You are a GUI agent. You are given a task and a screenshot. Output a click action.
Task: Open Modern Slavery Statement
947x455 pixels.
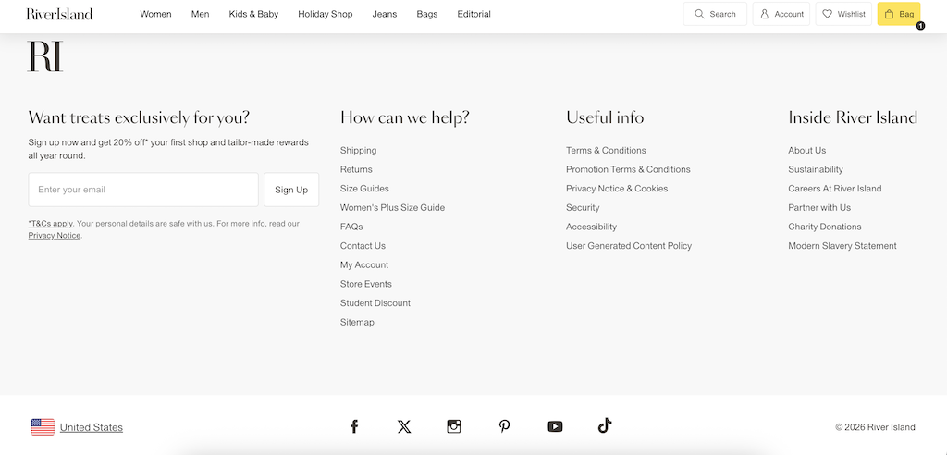point(842,246)
